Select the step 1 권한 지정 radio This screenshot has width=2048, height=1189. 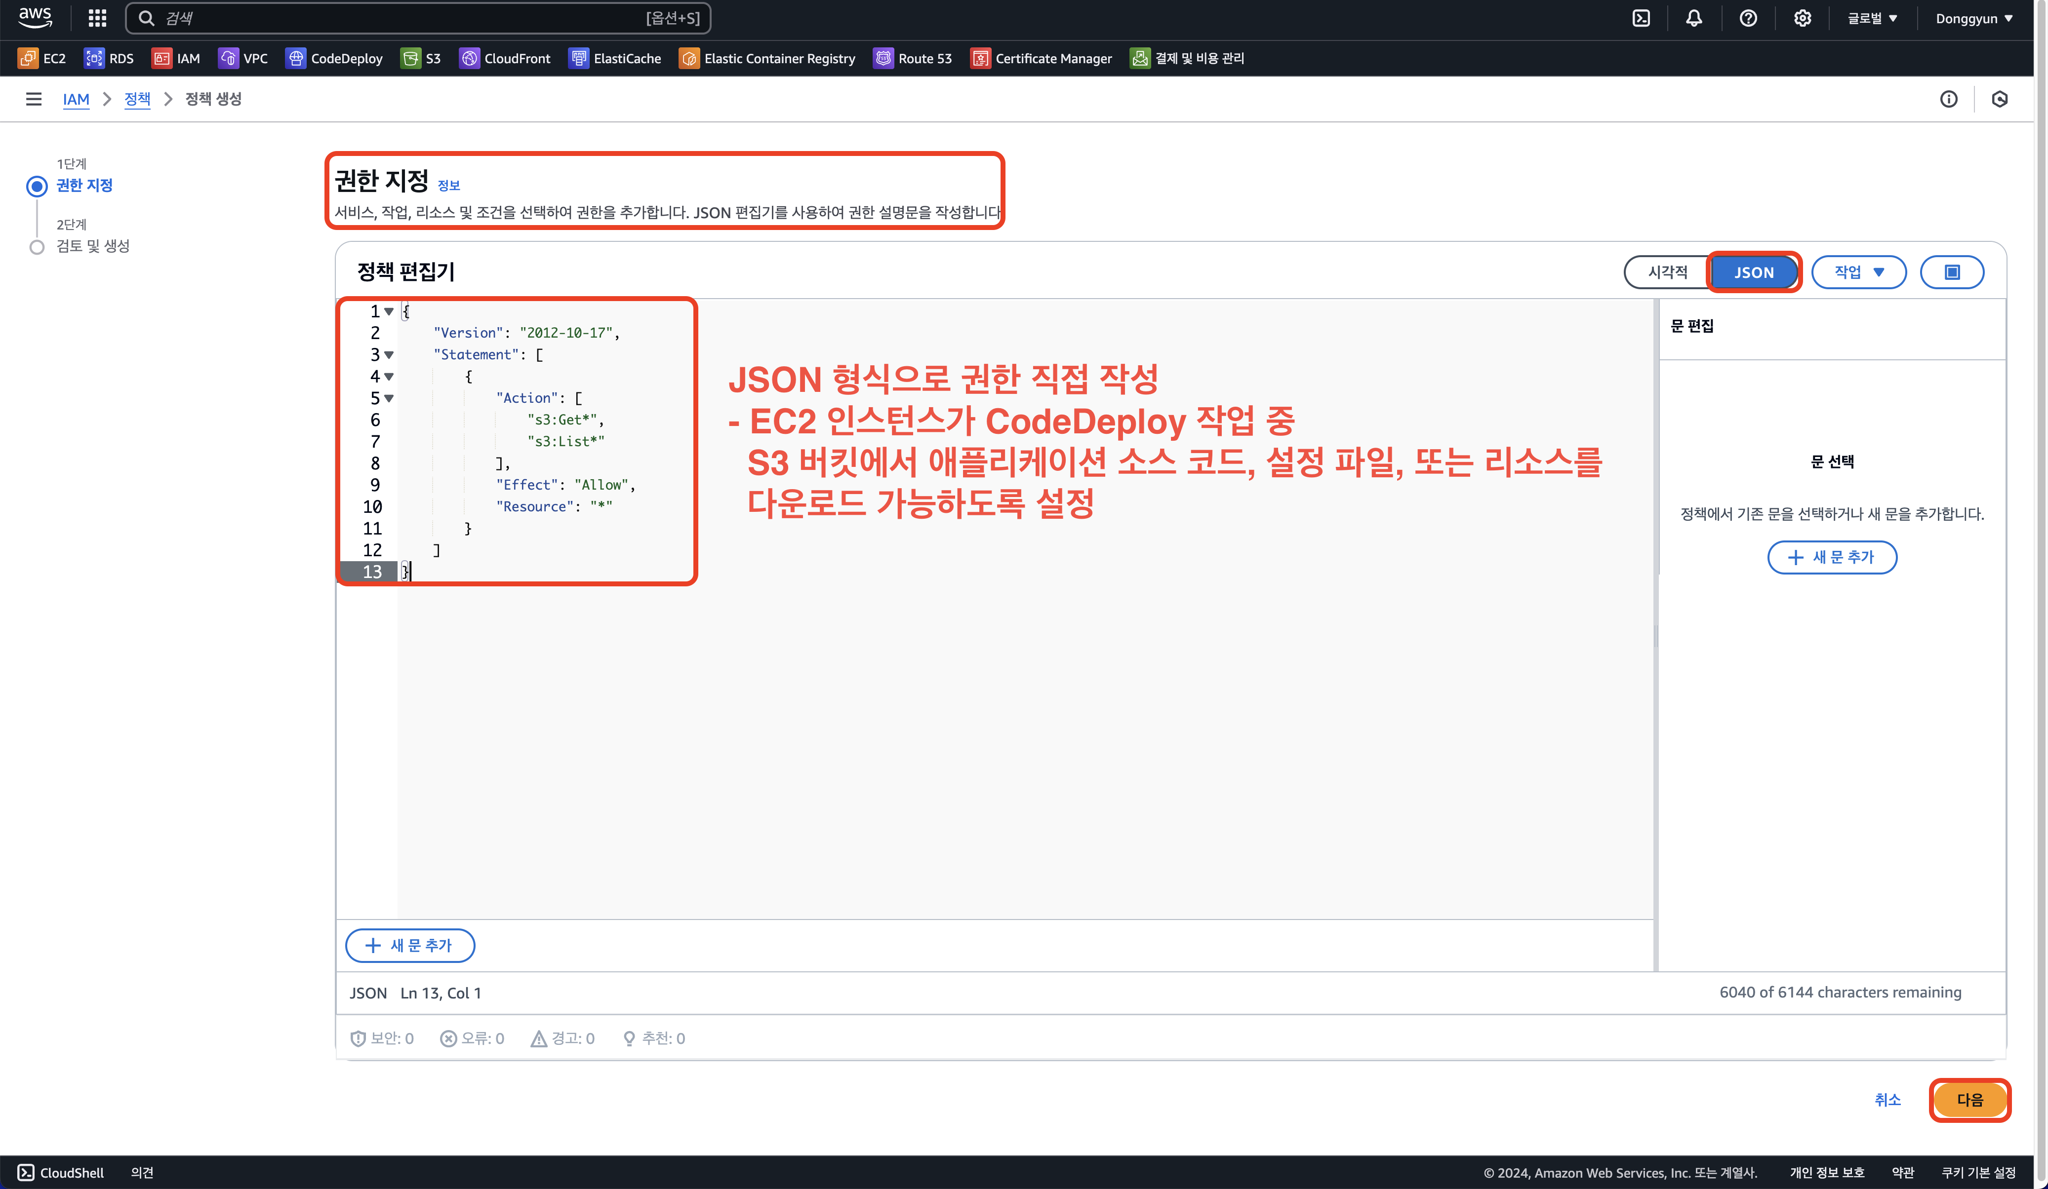tap(37, 186)
